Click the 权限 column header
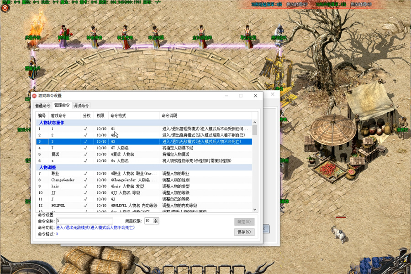 [x=101, y=115]
